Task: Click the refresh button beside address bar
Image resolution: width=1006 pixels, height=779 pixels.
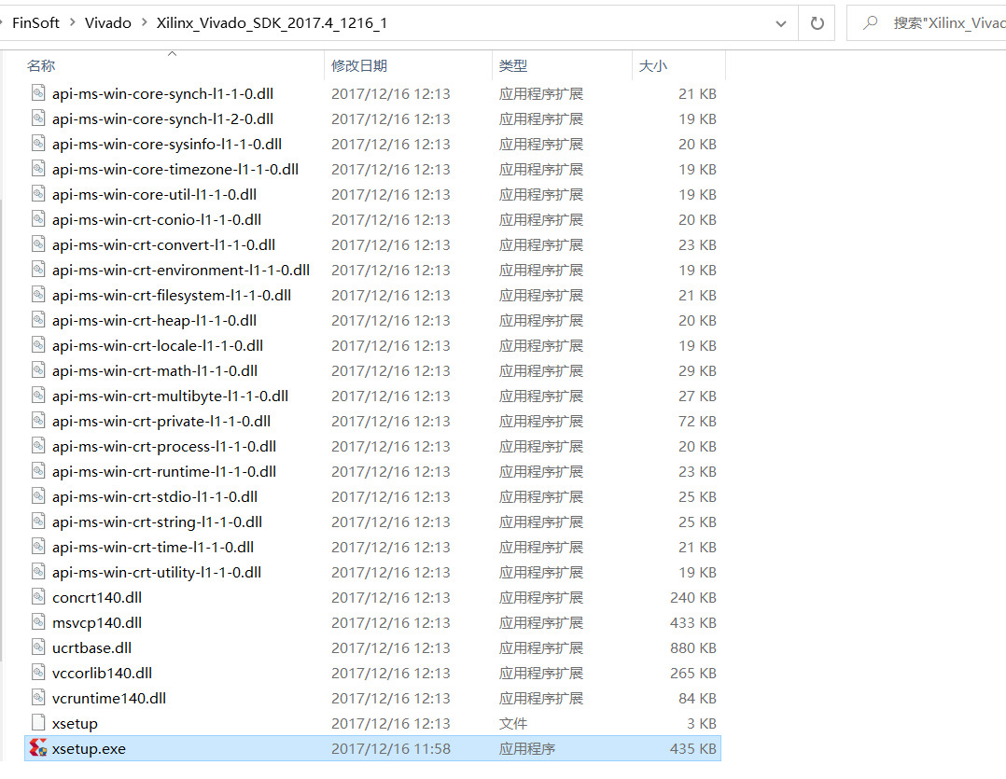Action: (x=817, y=23)
